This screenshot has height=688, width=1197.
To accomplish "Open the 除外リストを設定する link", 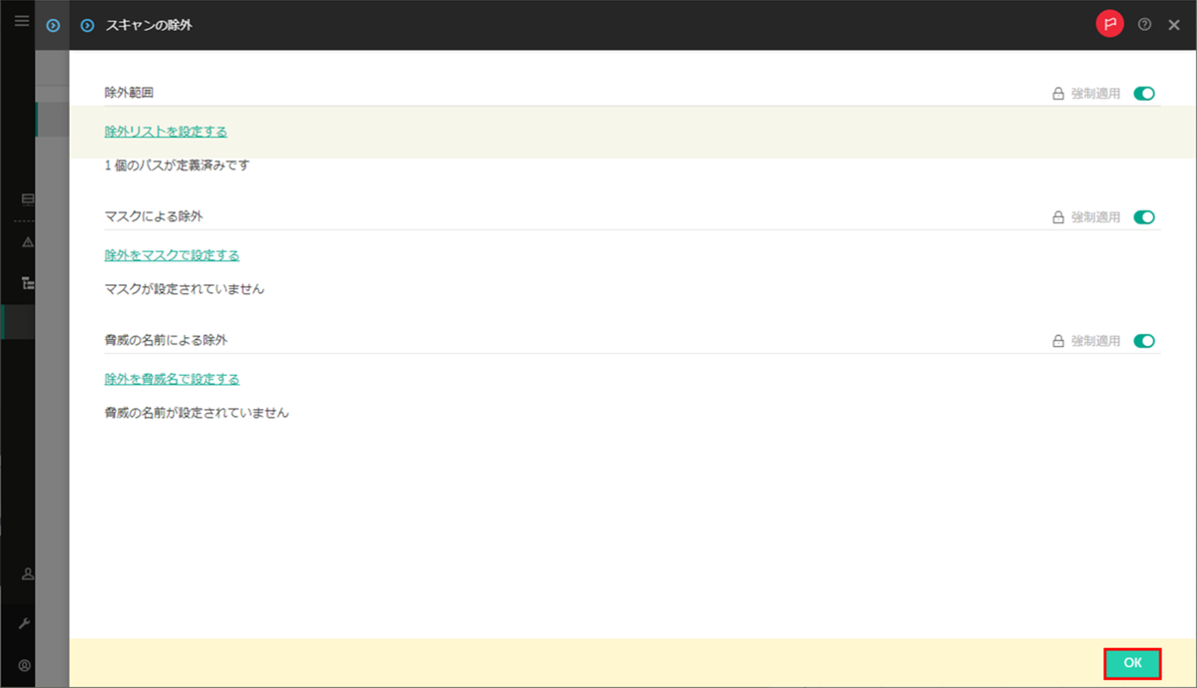I will (165, 131).
